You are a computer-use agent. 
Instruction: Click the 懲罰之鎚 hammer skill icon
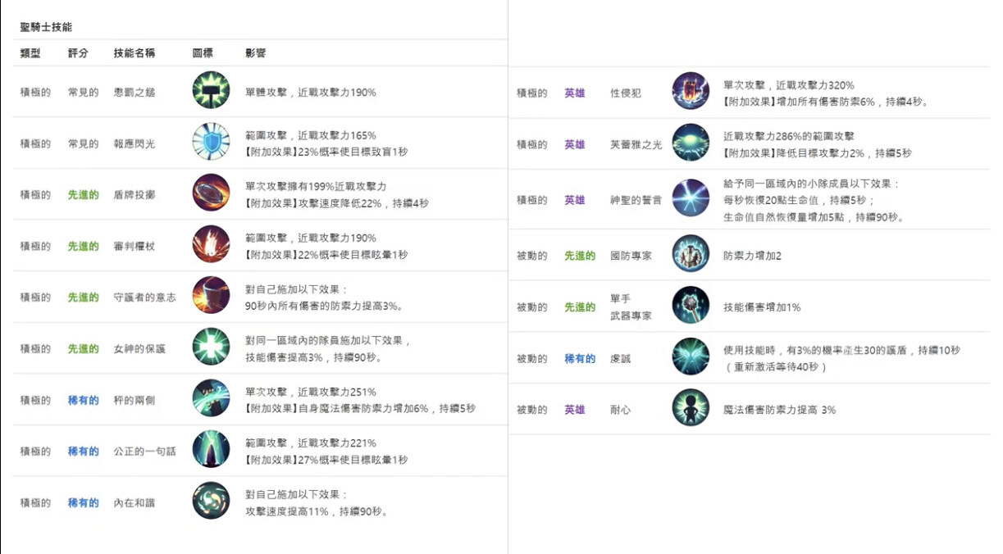coord(211,91)
